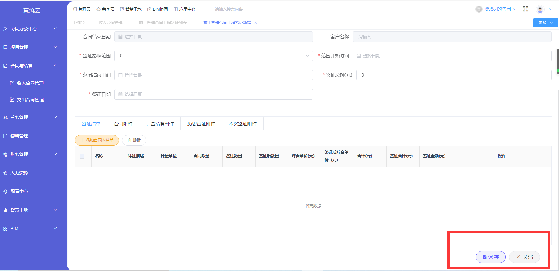Screen dimensions: 559x271
Task: Open the 智慧工地 top navigation item
Action: click(131, 9)
